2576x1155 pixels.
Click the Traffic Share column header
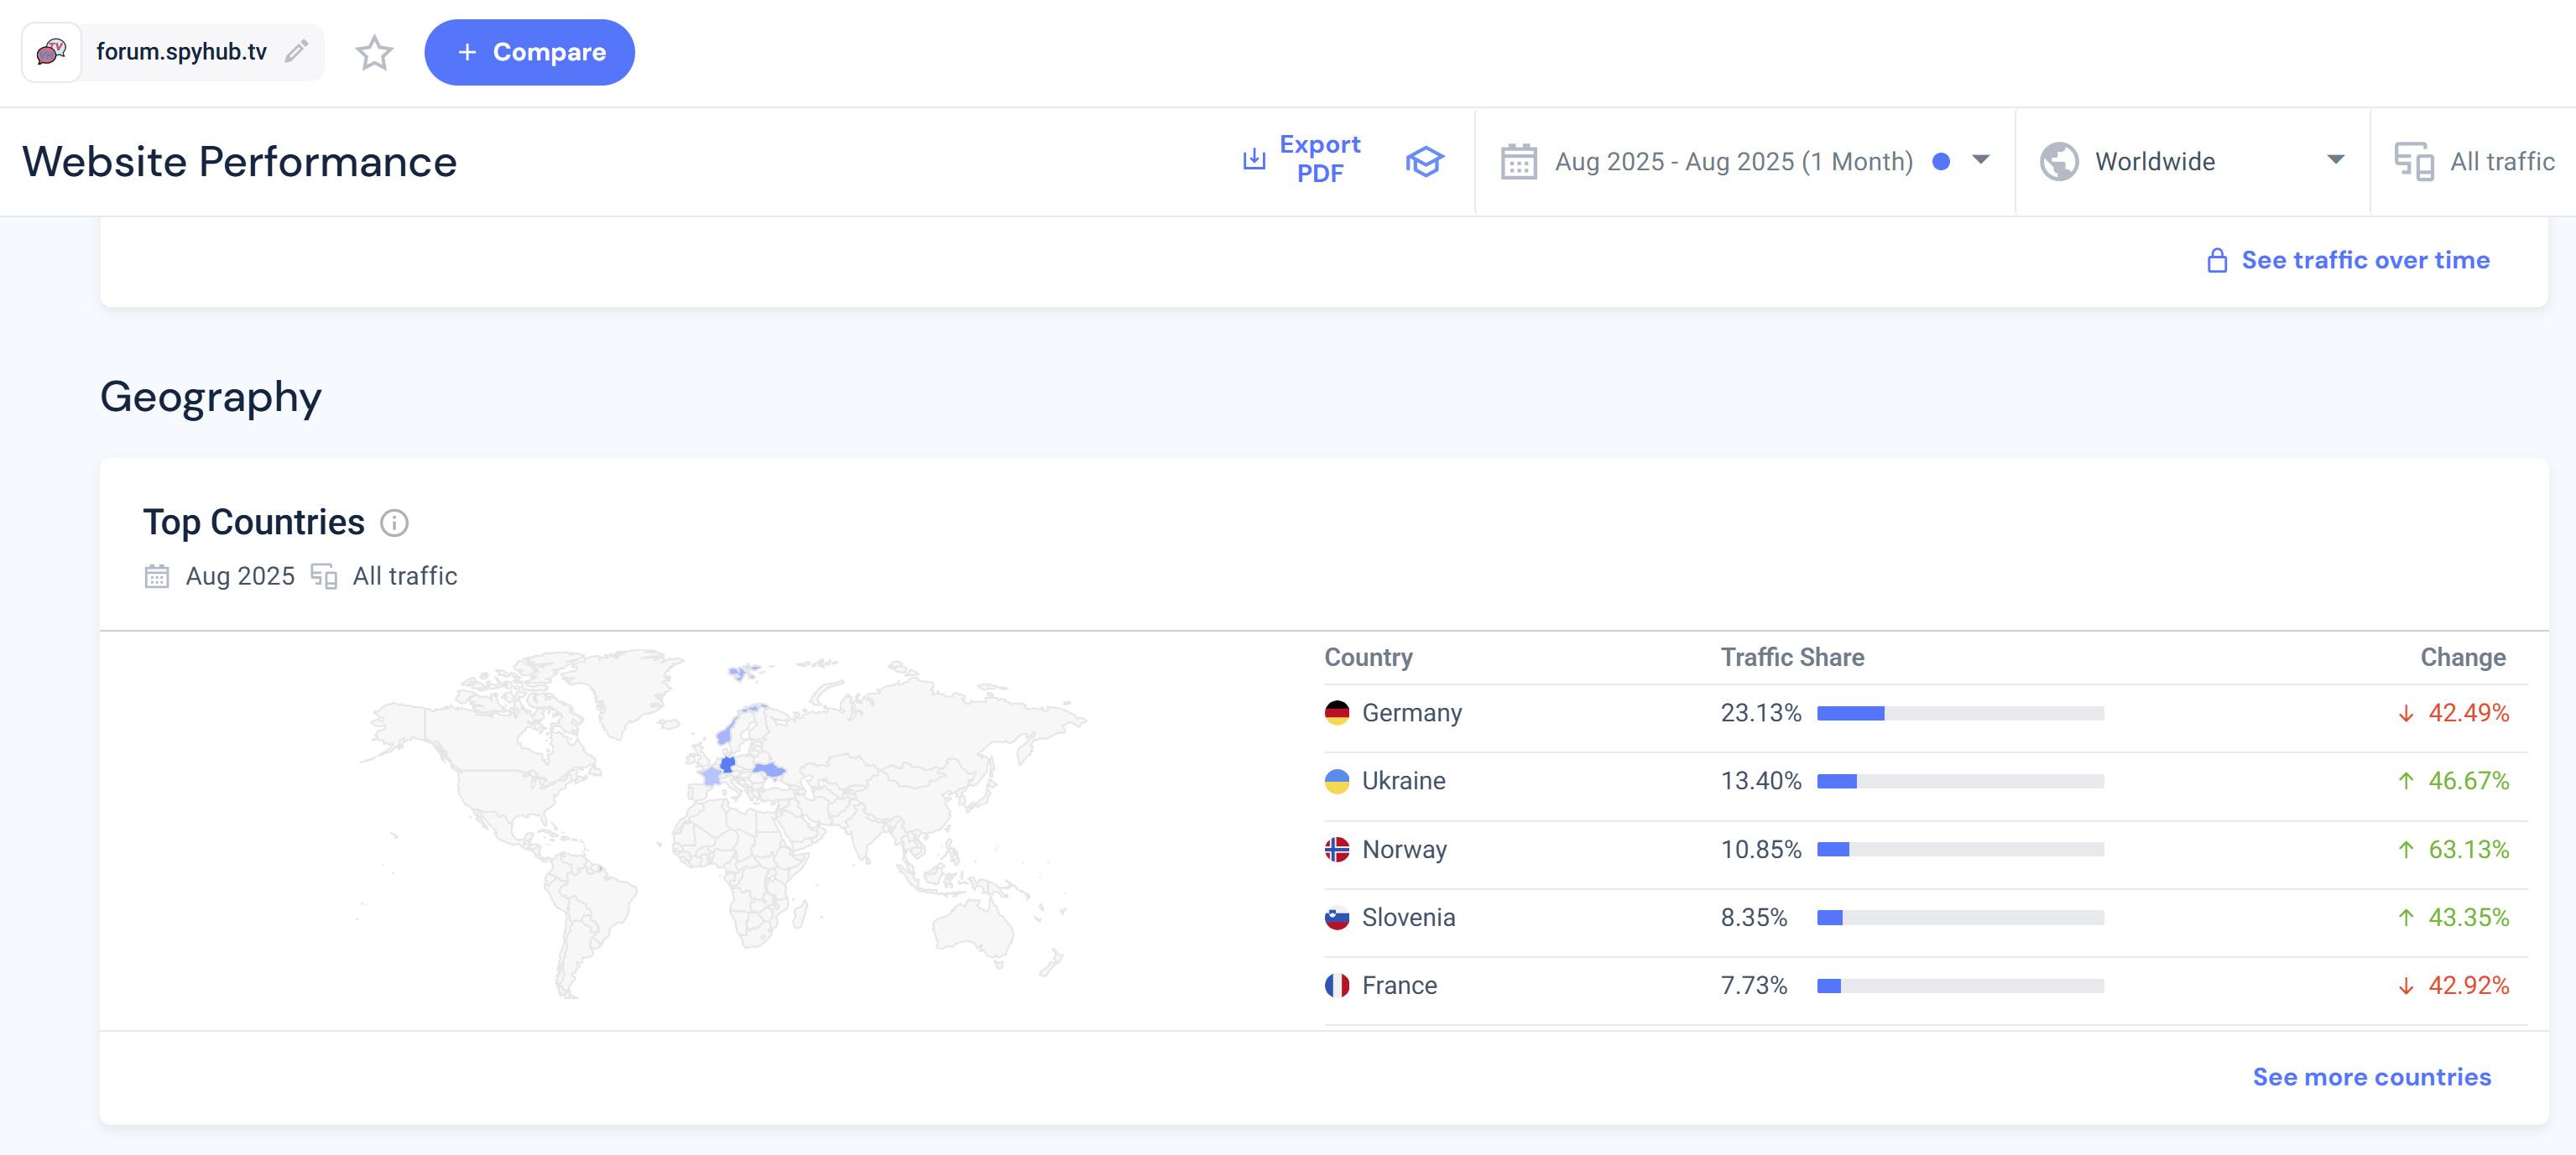(1792, 657)
